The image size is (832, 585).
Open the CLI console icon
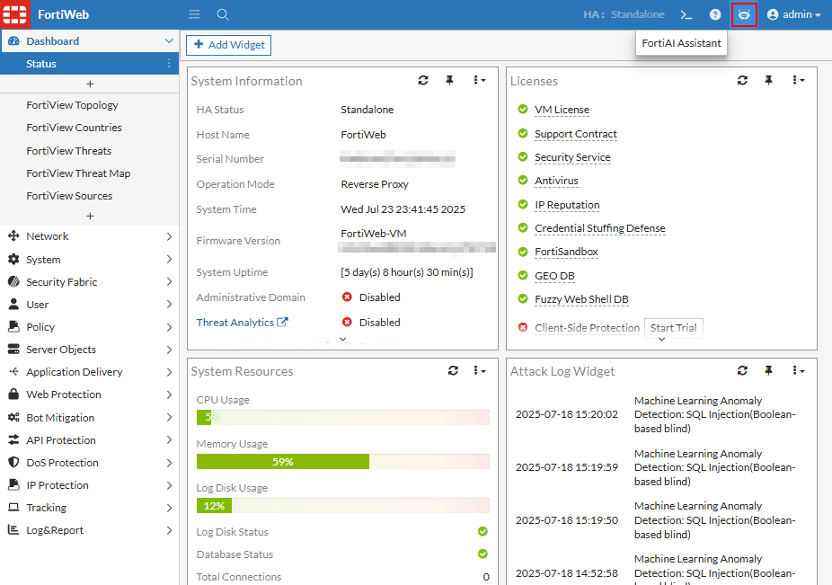tap(686, 14)
